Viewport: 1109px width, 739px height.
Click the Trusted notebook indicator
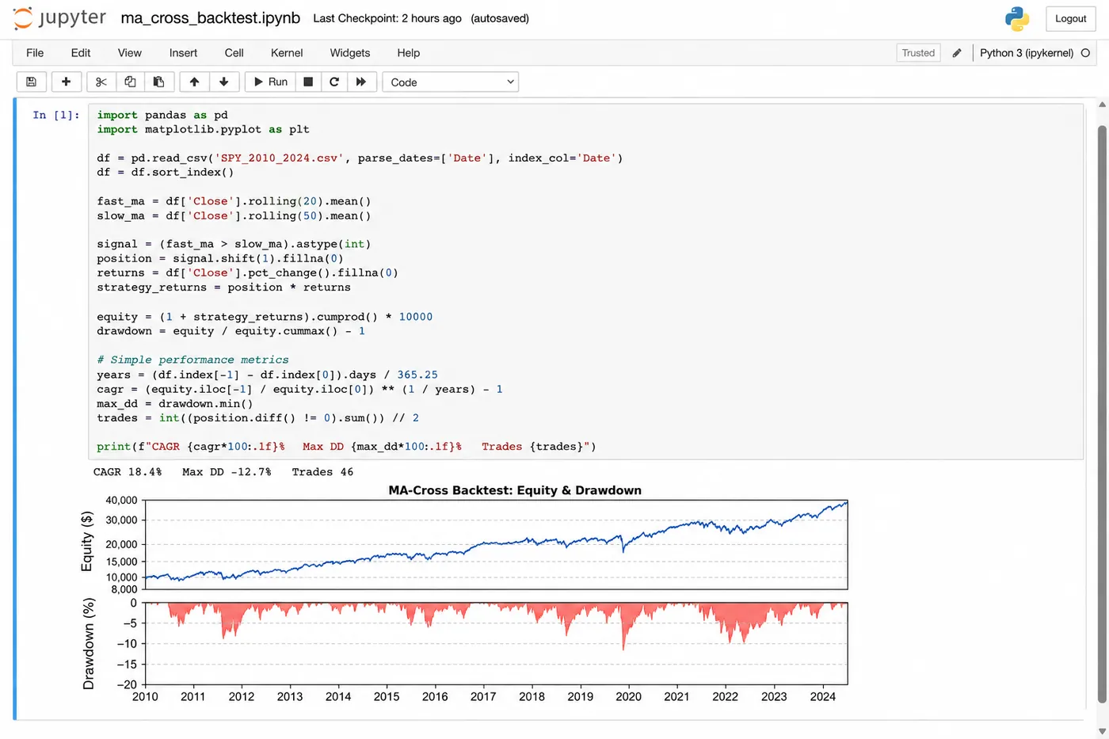[918, 53]
